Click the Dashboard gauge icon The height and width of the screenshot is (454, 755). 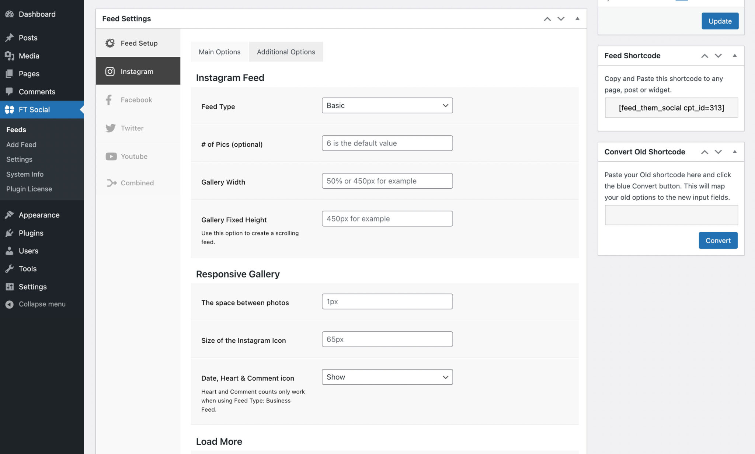[x=10, y=14]
